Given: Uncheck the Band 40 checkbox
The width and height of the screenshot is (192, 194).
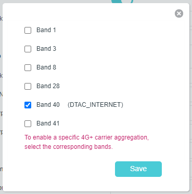Looking at the screenshot, I should pyautogui.click(x=28, y=105).
